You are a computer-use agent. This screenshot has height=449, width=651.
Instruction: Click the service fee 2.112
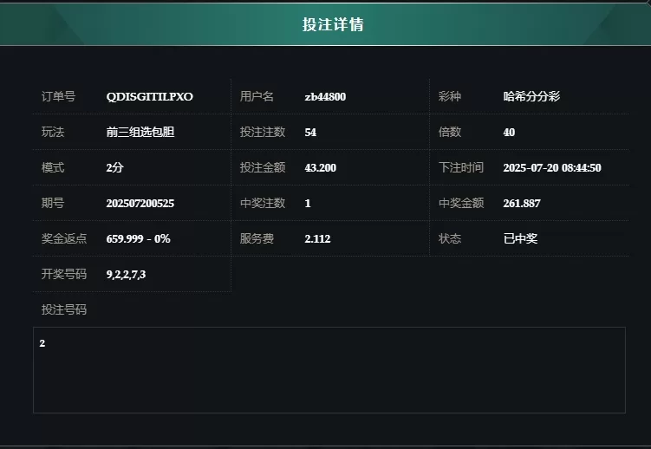click(x=317, y=238)
